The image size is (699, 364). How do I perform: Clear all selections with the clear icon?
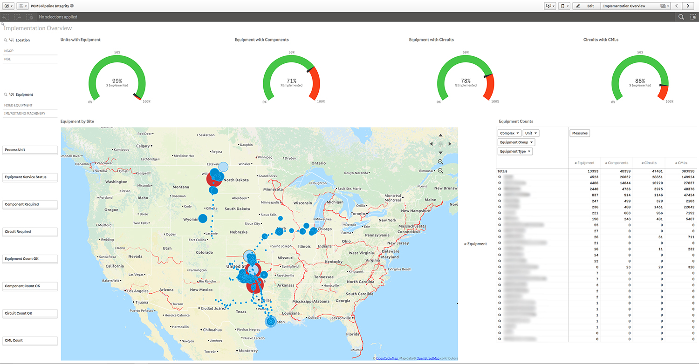(x=29, y=17)
